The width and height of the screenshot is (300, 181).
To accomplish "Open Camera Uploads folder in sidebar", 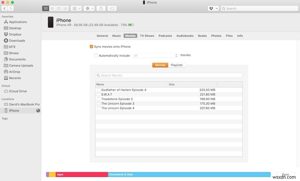I will 21,66.
